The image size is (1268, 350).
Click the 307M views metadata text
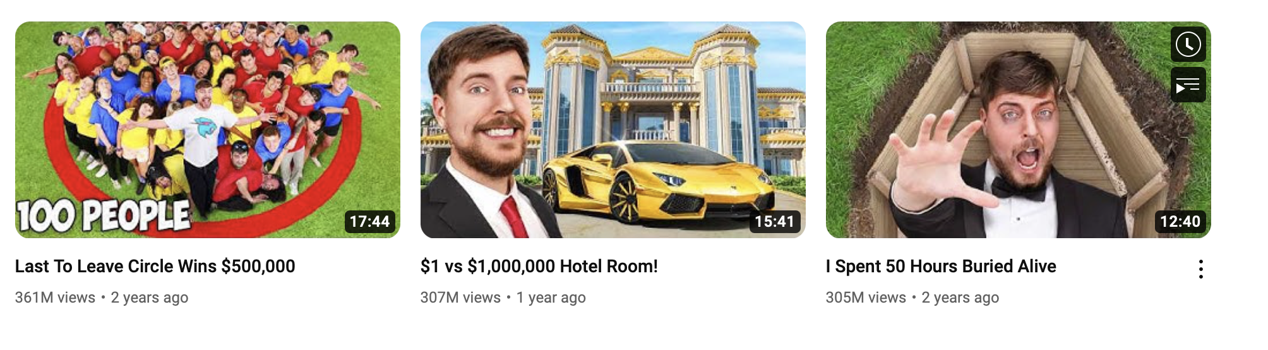point(460,298)
